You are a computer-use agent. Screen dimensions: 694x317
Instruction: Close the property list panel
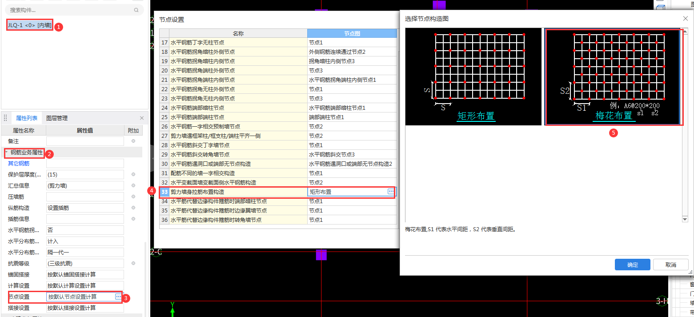[x=142, y=118]
